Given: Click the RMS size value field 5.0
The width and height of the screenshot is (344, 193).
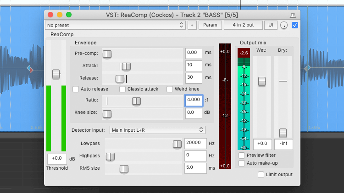Looking at the screenshot, I should [195, 168].
